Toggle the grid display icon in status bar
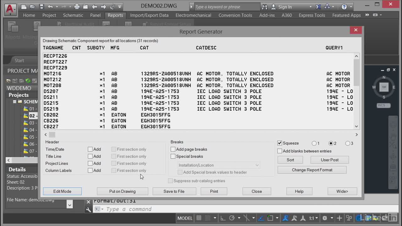 (x=199, y=218)
